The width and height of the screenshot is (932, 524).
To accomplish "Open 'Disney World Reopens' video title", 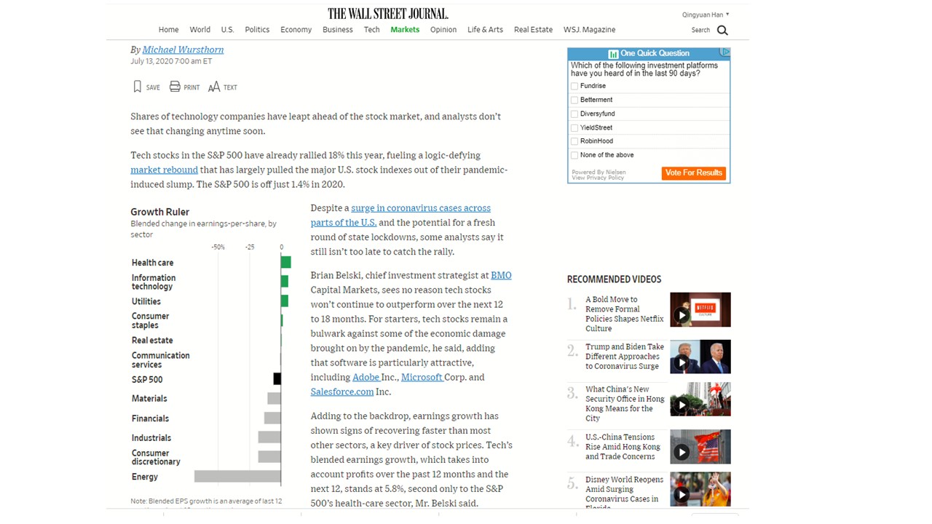I will point(625,493).
